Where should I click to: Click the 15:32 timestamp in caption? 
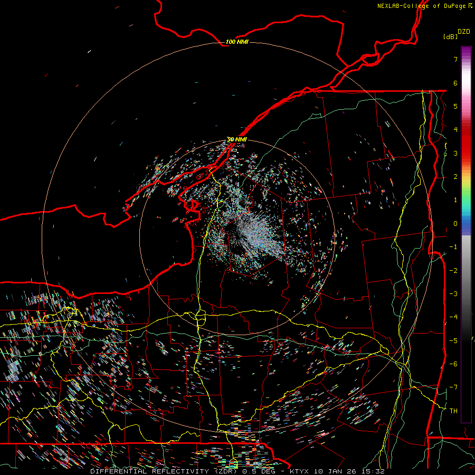point(374,471)
